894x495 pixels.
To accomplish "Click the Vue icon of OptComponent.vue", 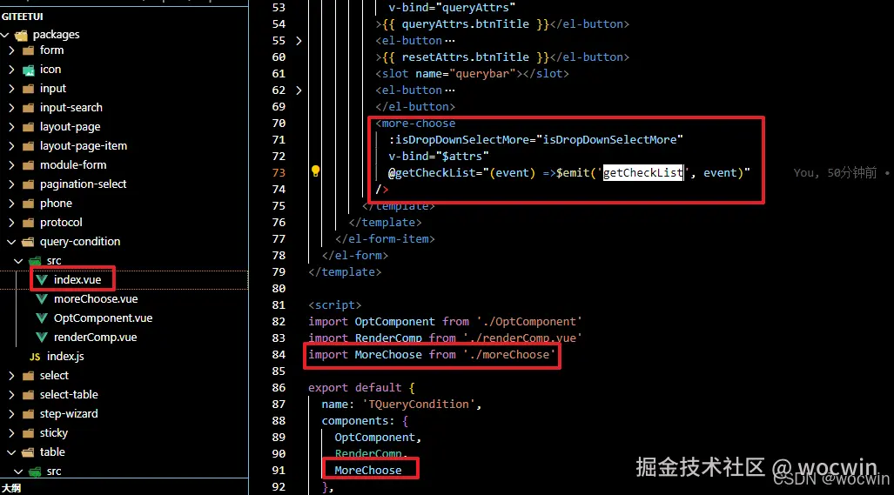I will coord(42,318).
